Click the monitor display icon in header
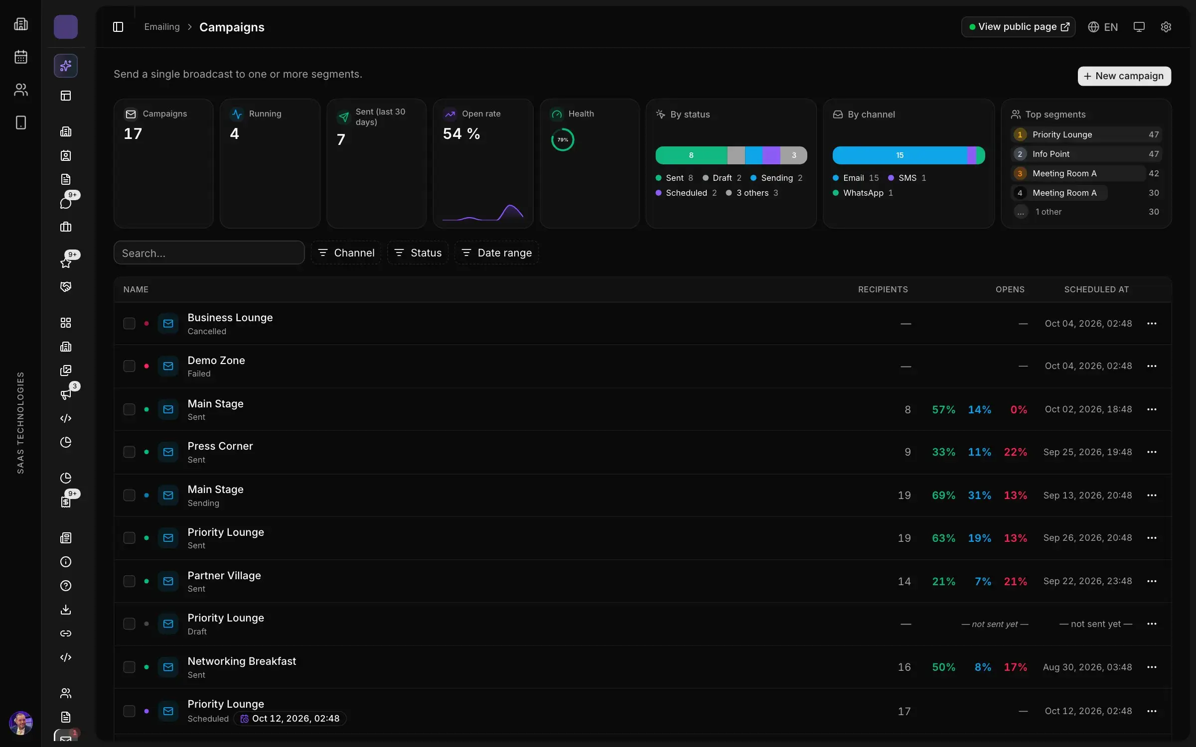Viewport: 1196px width, 747px height. click(1139, 27)
